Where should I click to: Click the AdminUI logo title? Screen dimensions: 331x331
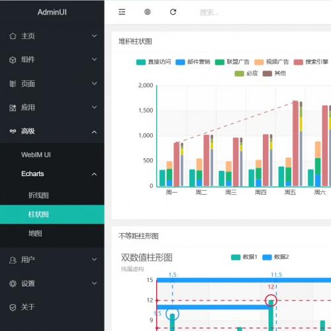[x=52, y=12]
